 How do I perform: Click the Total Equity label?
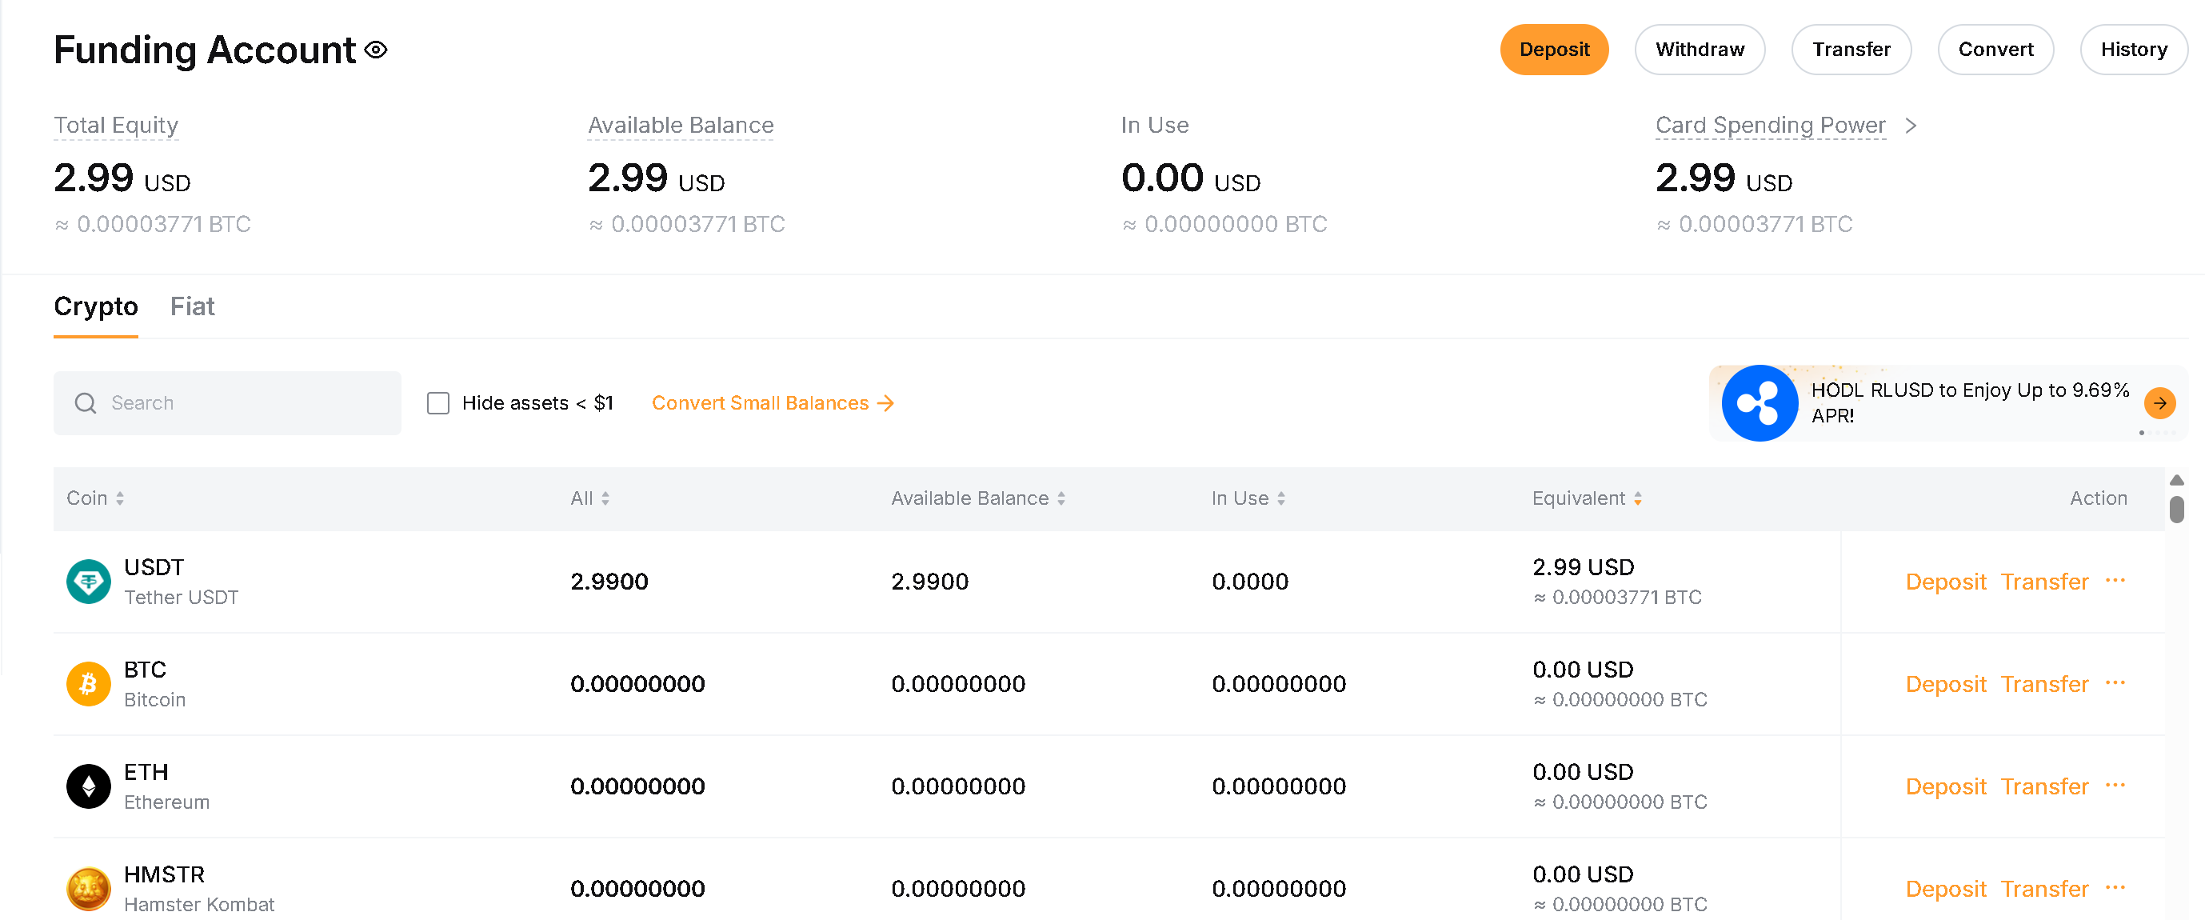click(115, 126)
